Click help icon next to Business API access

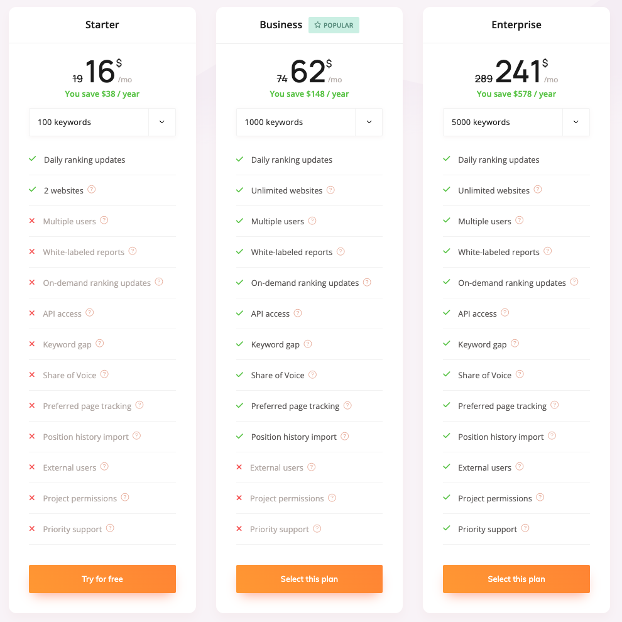point(298,313)
